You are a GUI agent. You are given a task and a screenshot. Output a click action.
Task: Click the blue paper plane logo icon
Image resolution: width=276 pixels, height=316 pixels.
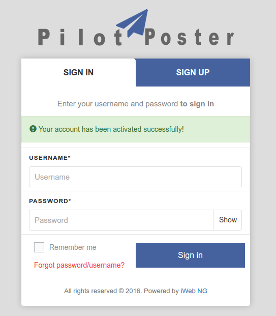(133, 23)
